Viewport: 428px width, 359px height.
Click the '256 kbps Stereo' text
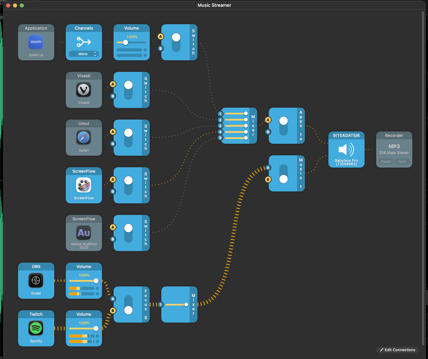(x=394, y=153)
